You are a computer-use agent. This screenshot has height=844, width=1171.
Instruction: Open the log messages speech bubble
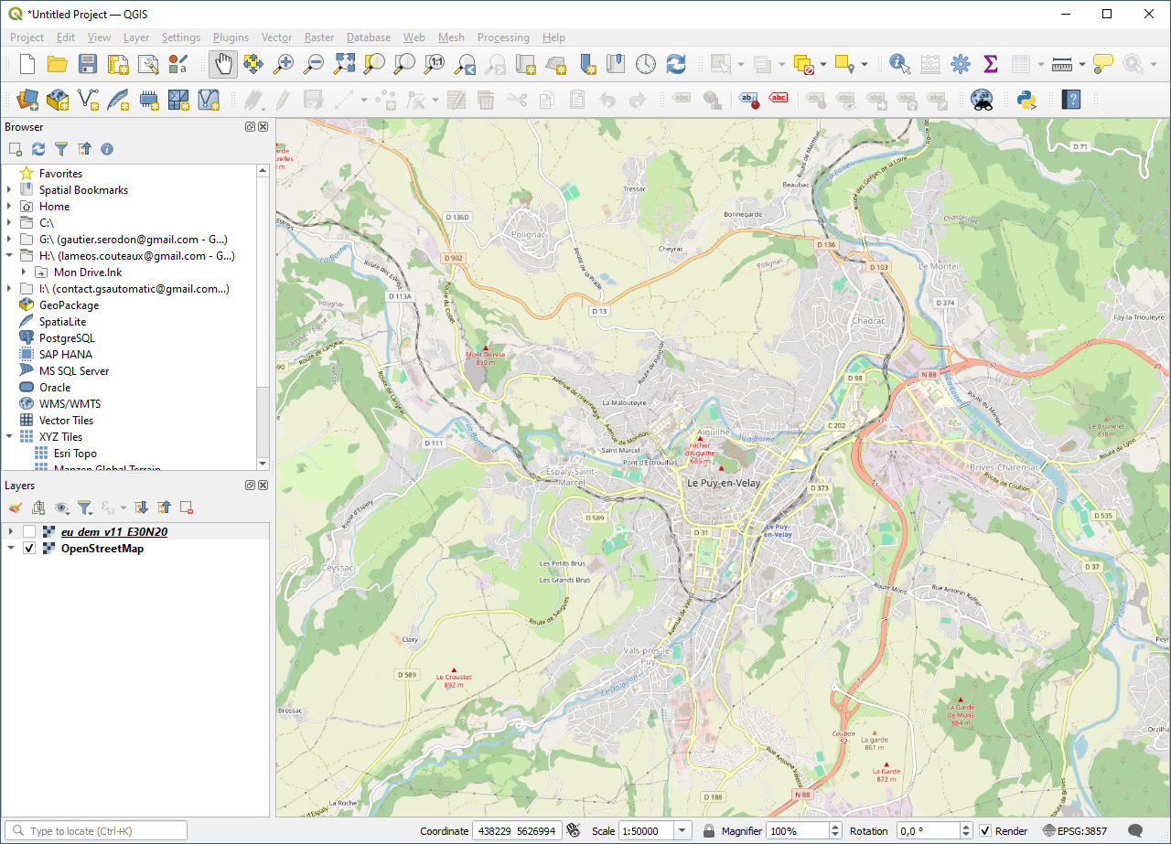(1135, 830)
